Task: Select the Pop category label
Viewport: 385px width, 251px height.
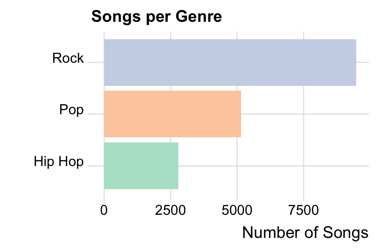Action: (71, 110)
